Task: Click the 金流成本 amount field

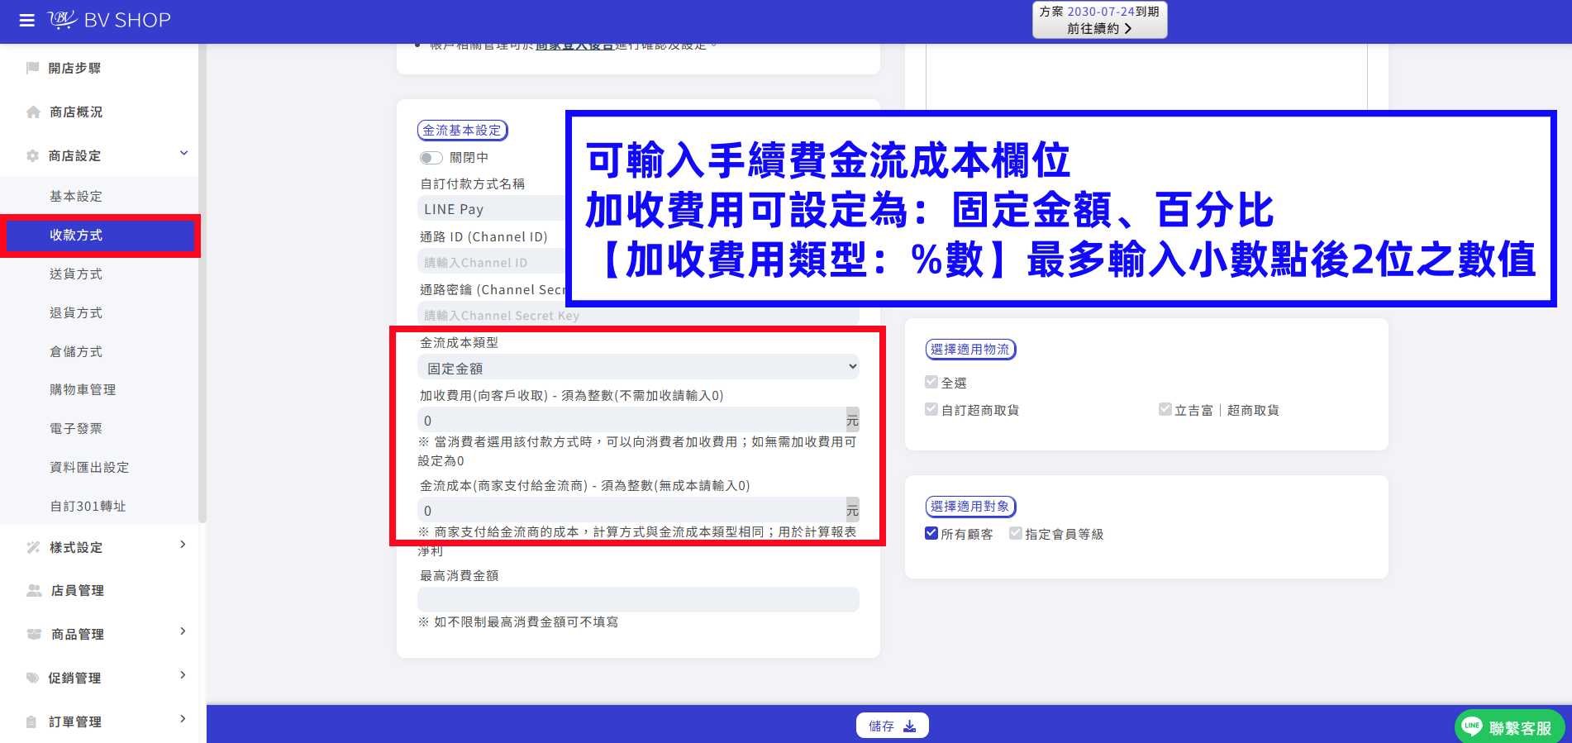Action: [631, 510]
